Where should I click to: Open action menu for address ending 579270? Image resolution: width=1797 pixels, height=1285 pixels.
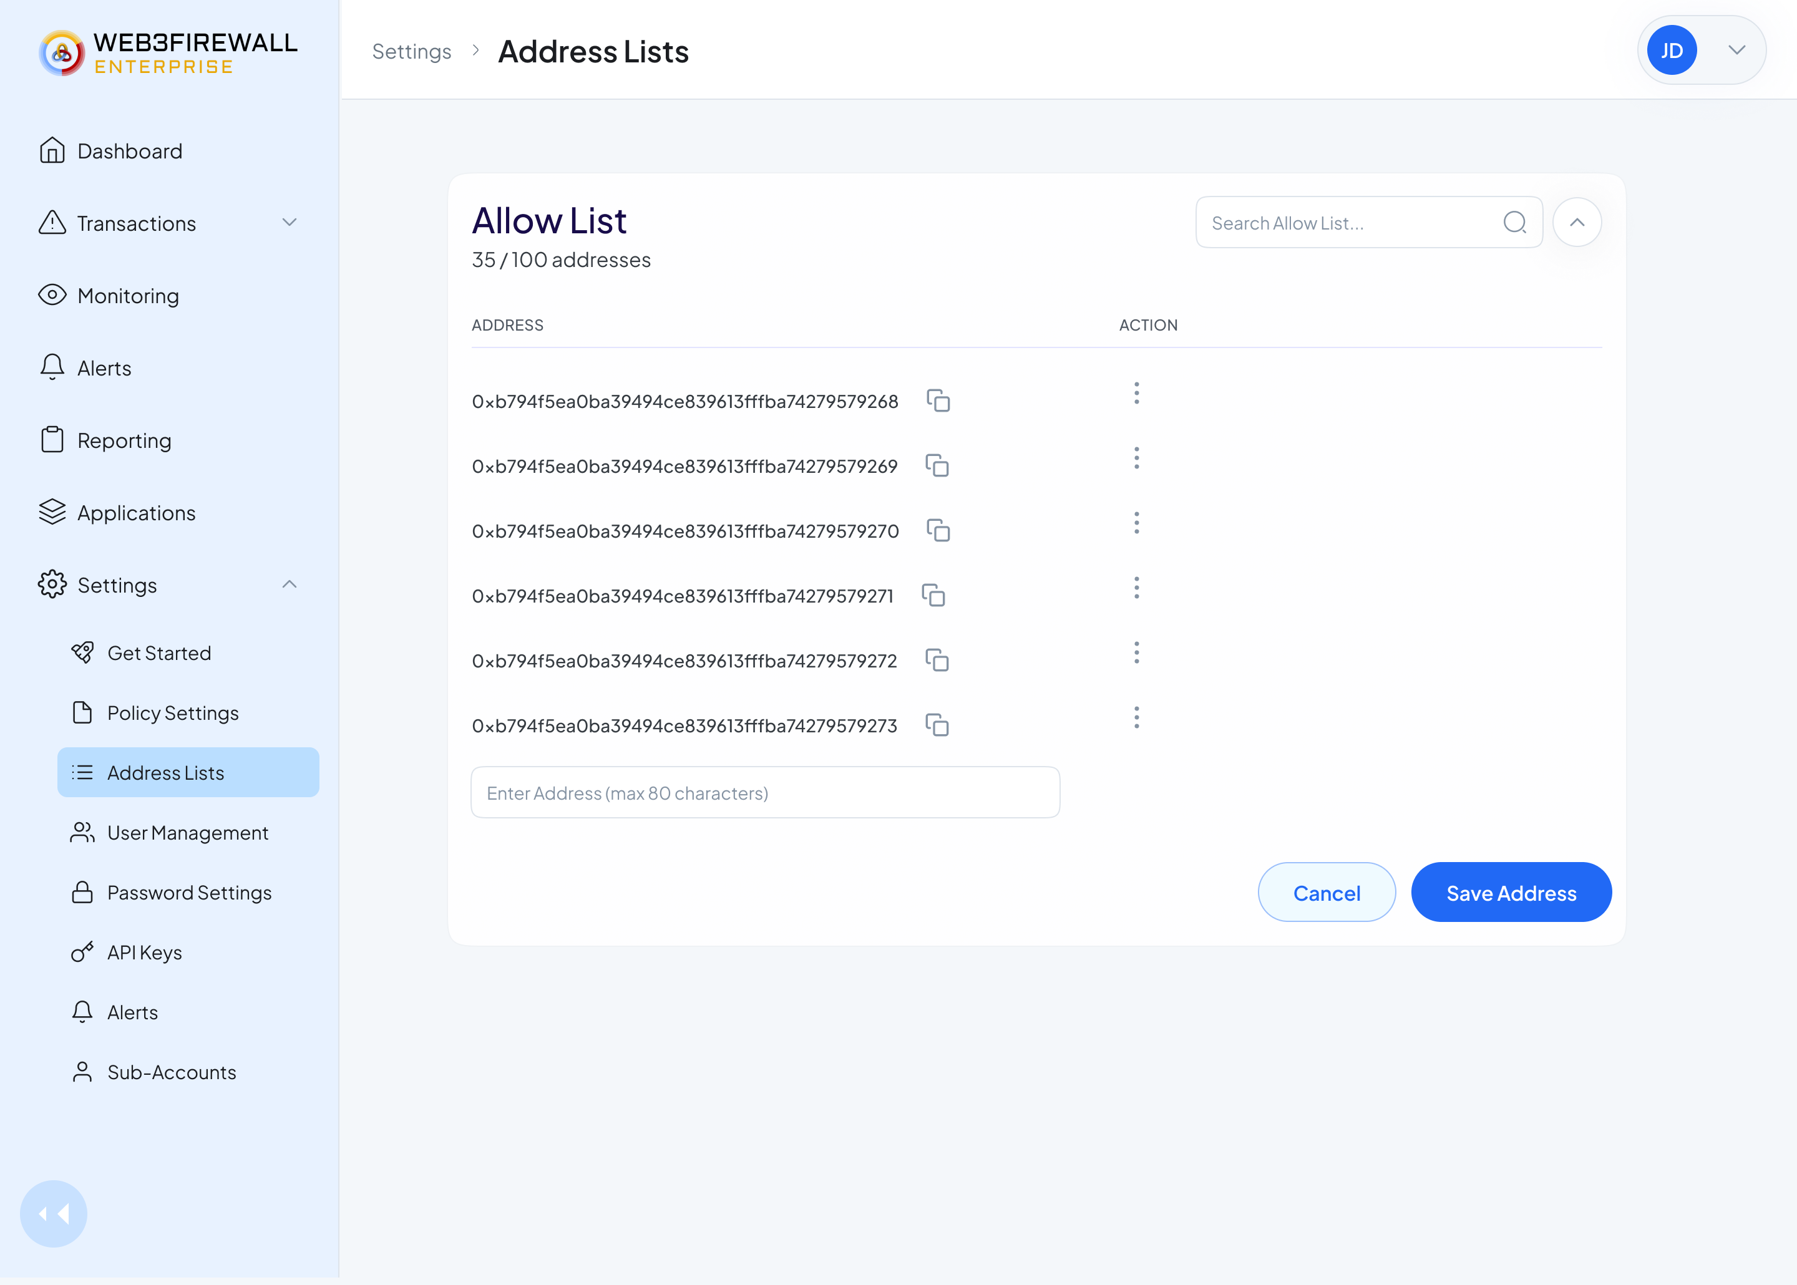tap(1136, 524)
